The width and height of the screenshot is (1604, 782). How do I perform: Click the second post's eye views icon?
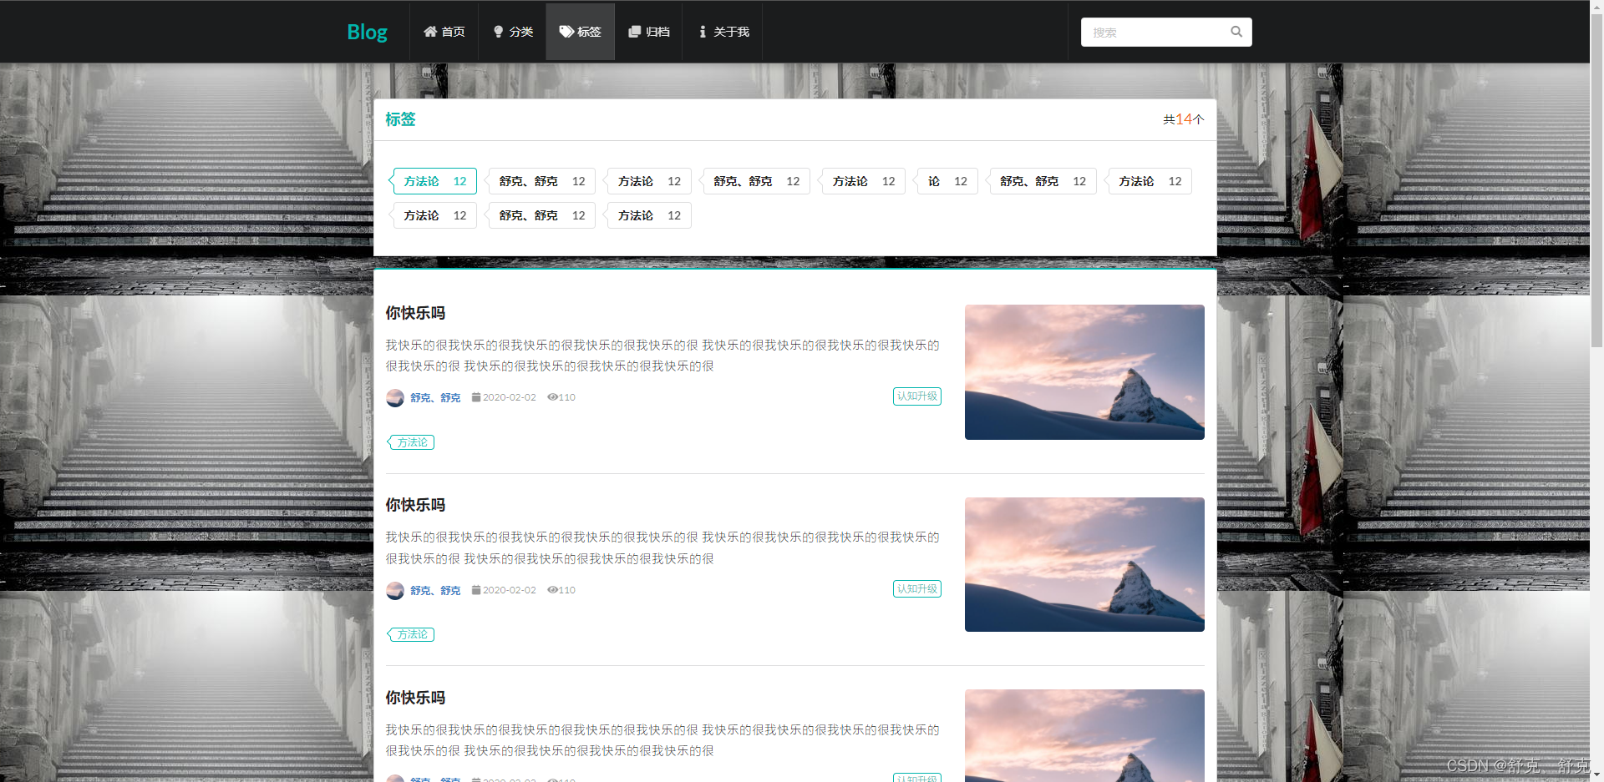pyautogui.click(x=552, y=590)
